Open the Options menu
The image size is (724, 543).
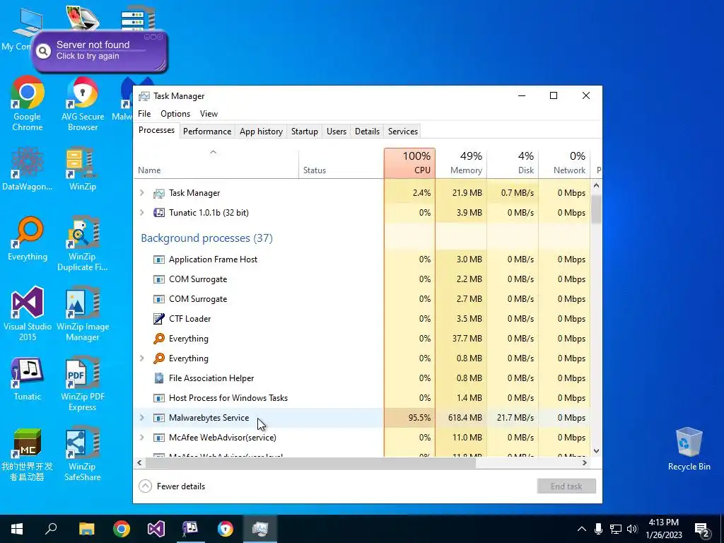click(x=175, y=114)
